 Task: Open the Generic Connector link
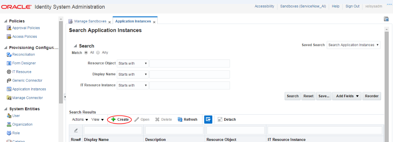tap(27, 81)
